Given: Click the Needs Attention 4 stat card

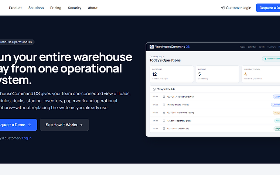Looking at the screenshot, I should 261,74.
